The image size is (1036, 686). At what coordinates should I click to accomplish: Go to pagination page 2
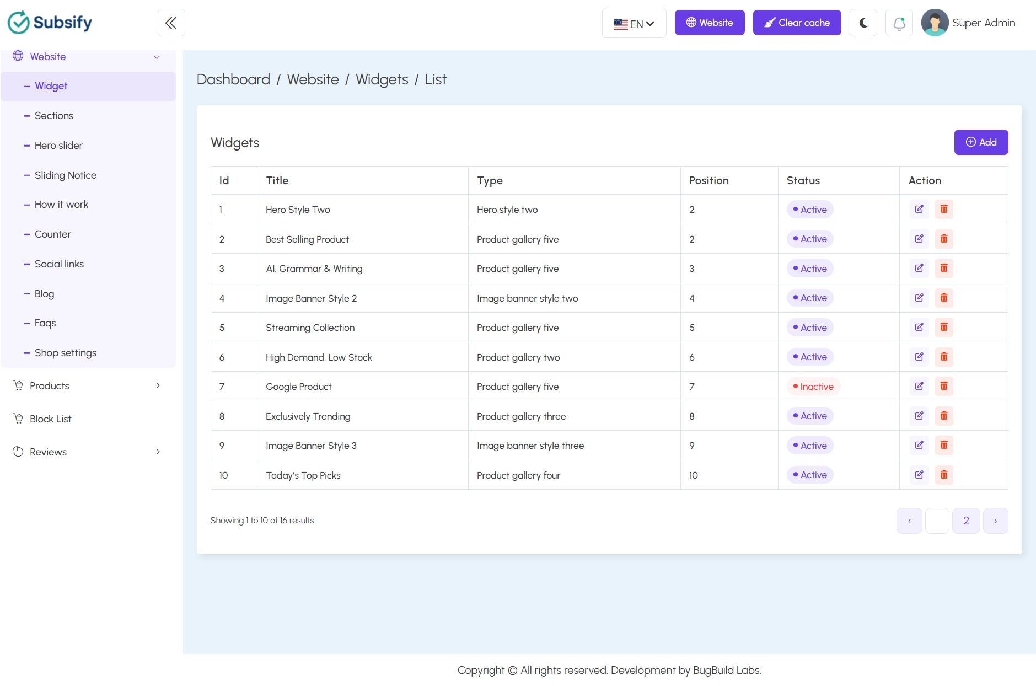point(966,521)
